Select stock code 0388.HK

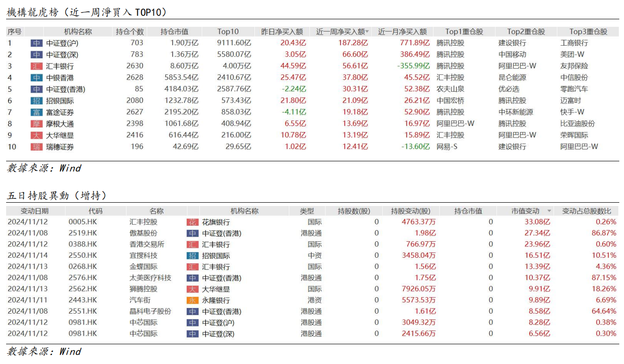pyautogui.click(x=83, y=244)
